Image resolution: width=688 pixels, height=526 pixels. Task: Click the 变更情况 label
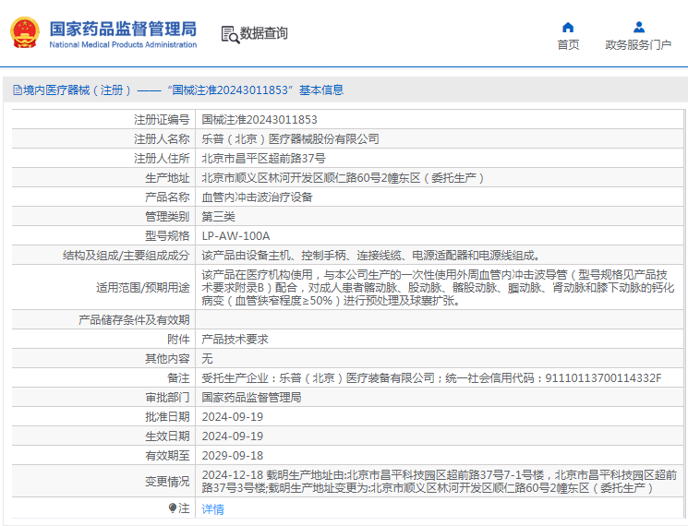[x=167, y=482]
